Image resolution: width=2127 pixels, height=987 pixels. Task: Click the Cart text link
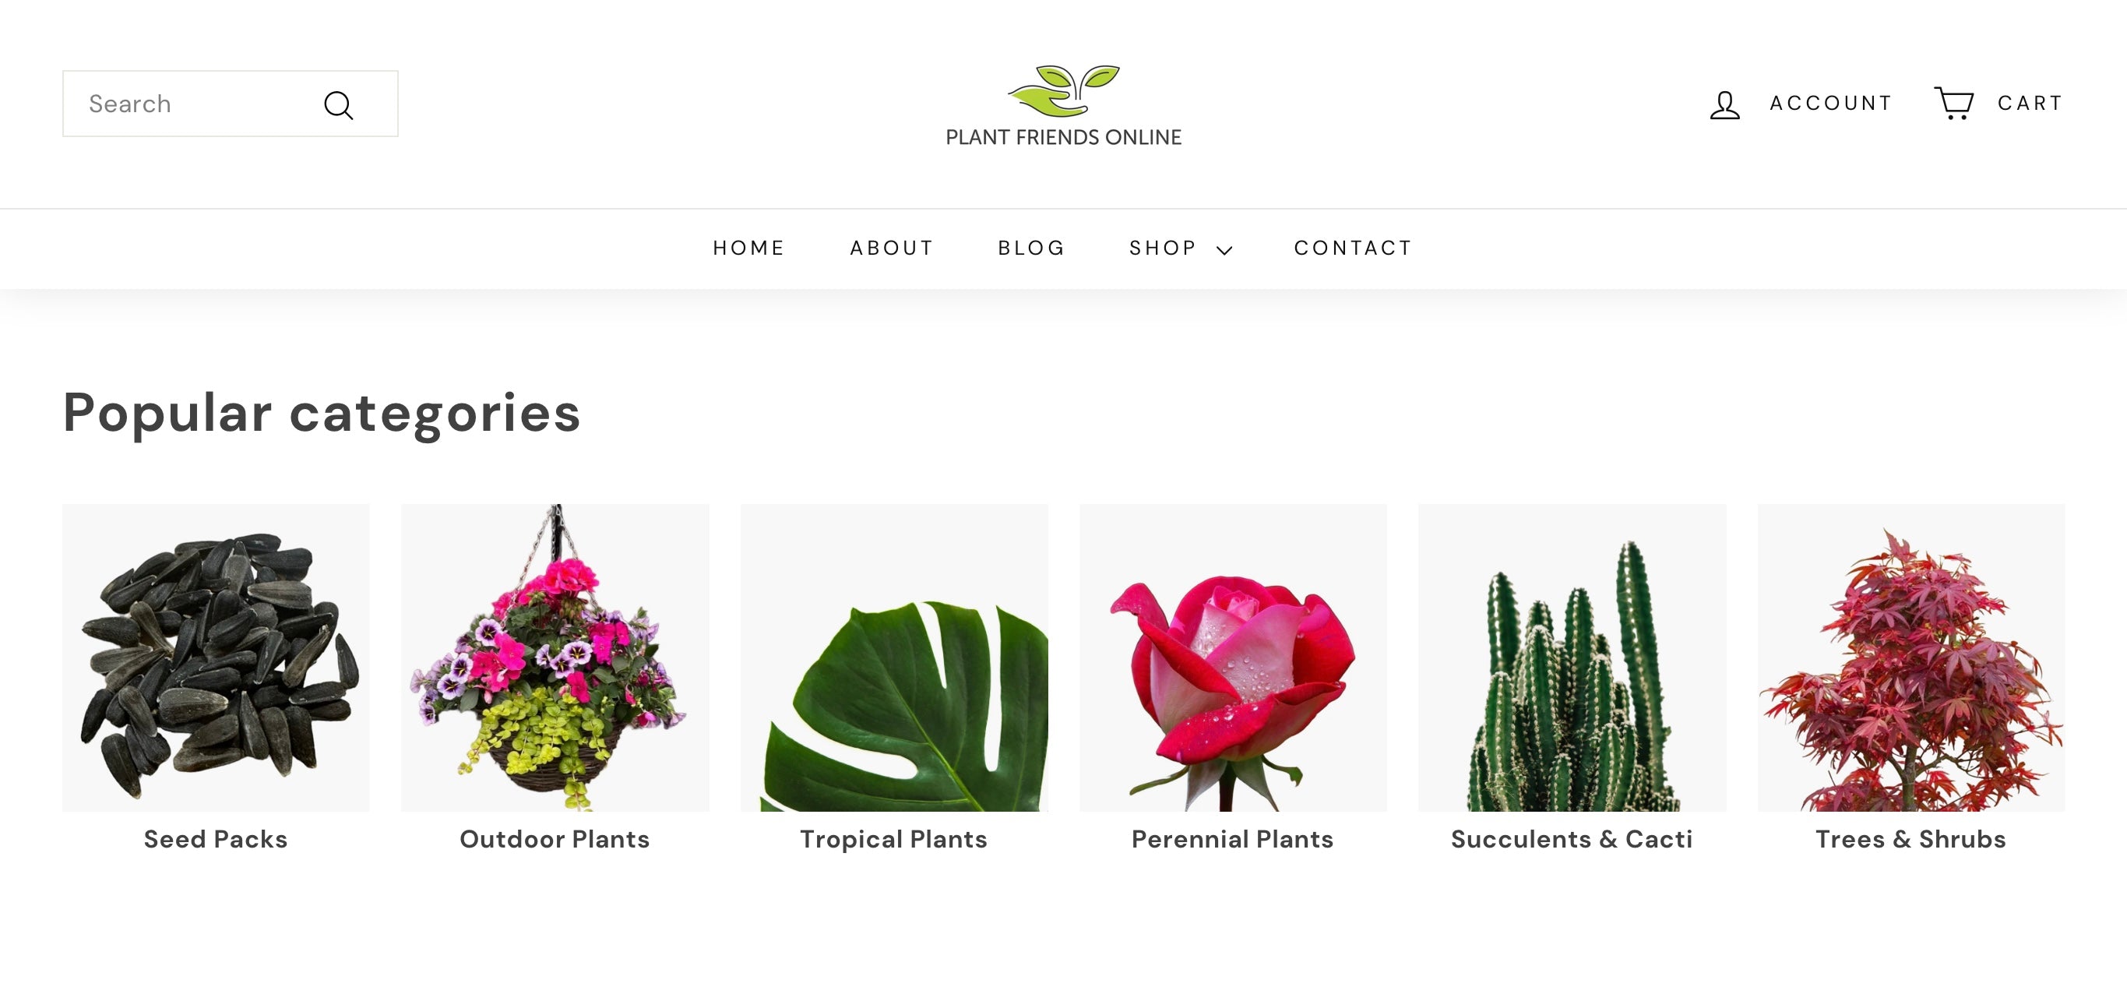2030,104
